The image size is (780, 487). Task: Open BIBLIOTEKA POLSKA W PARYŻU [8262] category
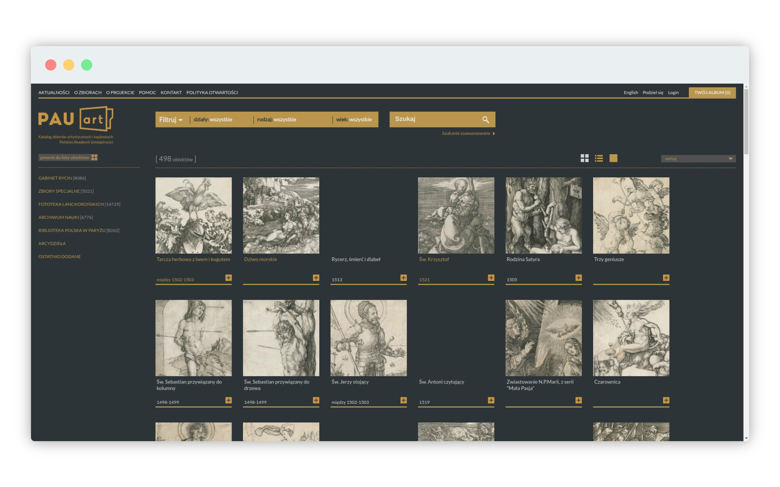pyautogui.click(x=79, y=231)
